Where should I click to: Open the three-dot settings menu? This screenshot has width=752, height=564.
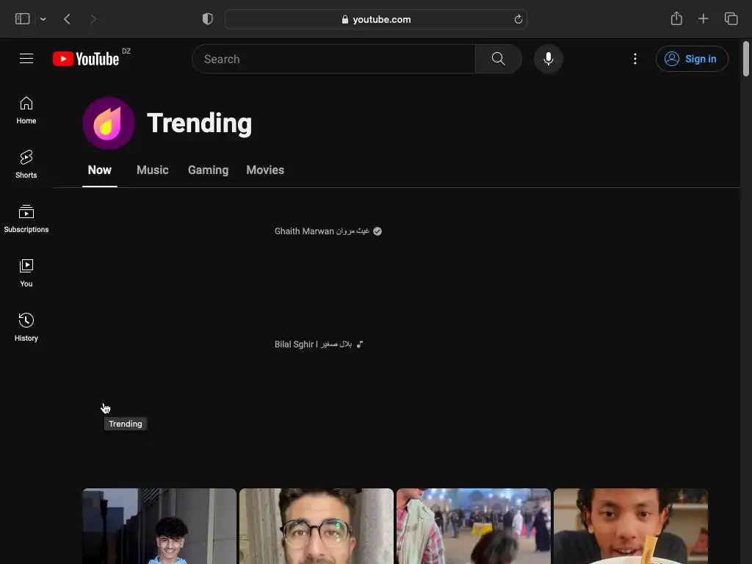pyautogui.click(x=635, y=59)
